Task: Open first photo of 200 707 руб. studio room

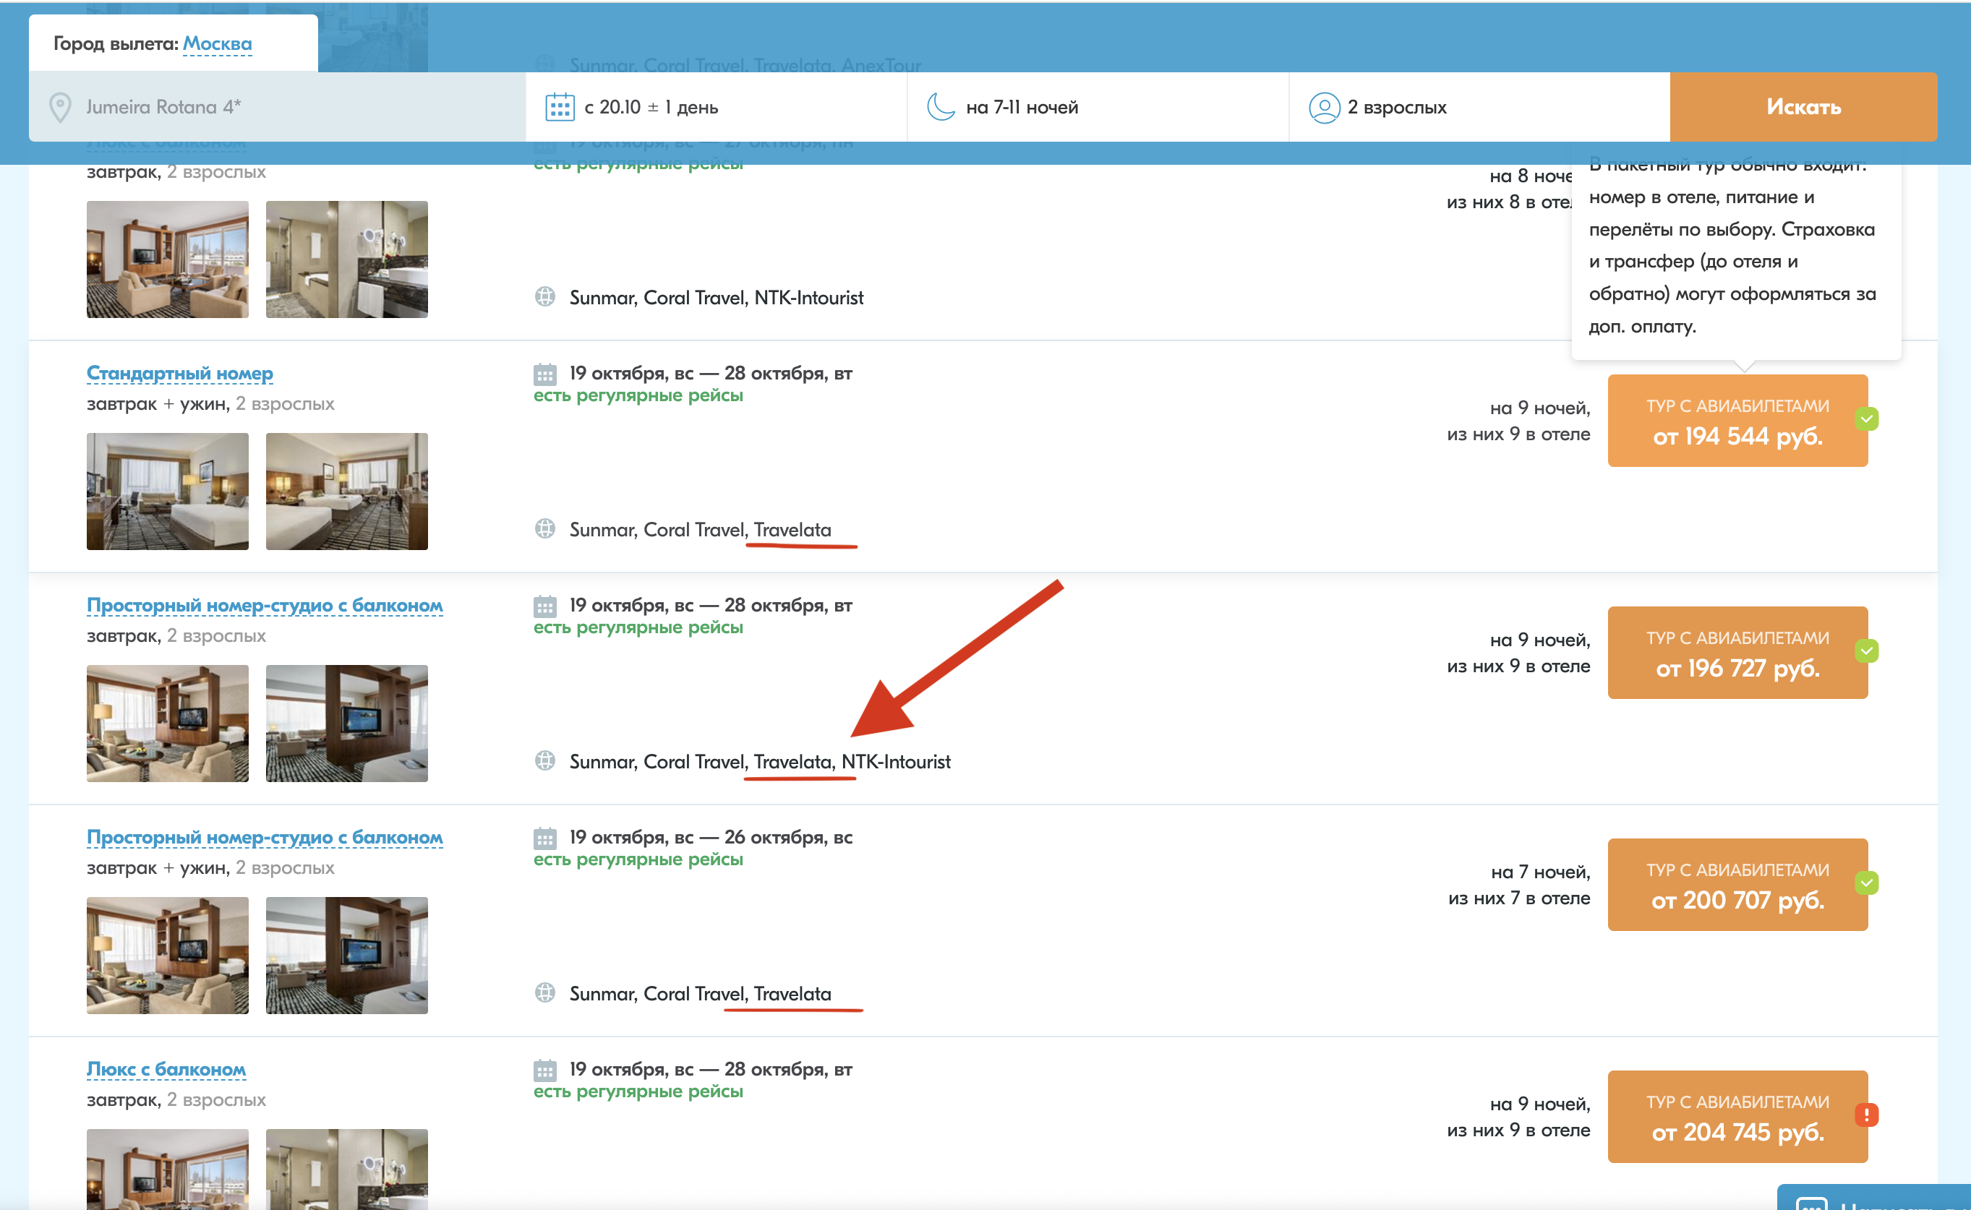Action: coord(167,956)
